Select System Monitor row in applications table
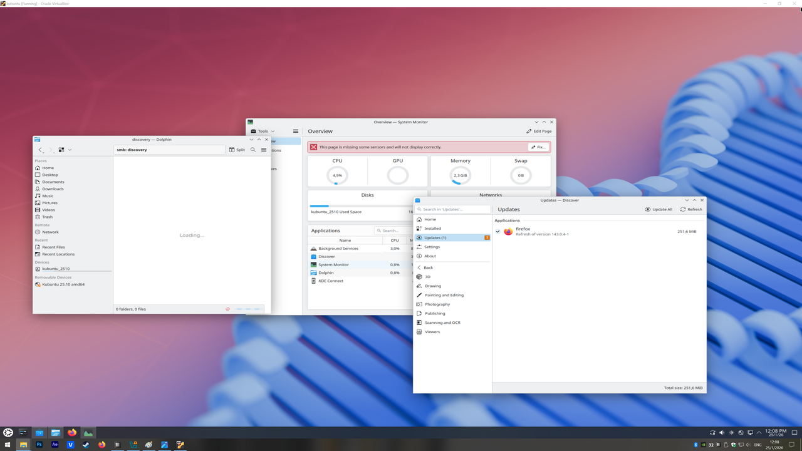802x451 pixels. click(x=360, y=265)
